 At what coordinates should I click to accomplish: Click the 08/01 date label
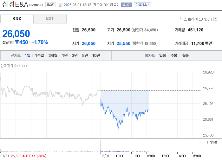(105, 156)
